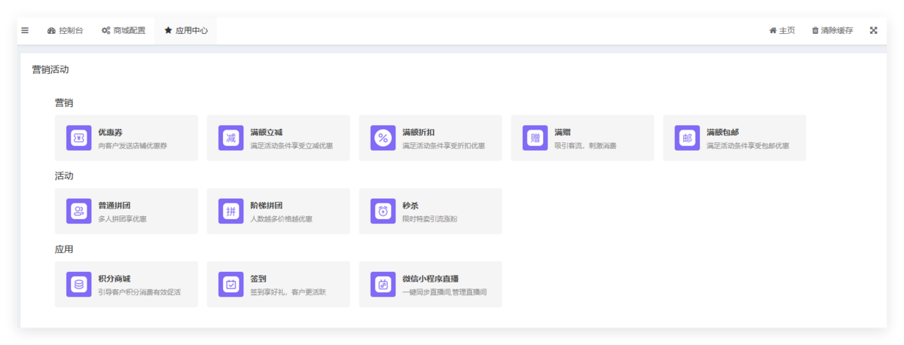Click the 满额立减 icon

coord(231,138)
